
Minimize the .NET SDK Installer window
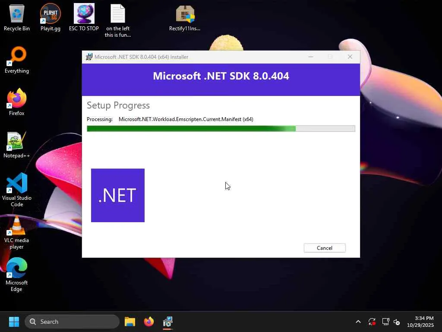[x=311, y=57]
